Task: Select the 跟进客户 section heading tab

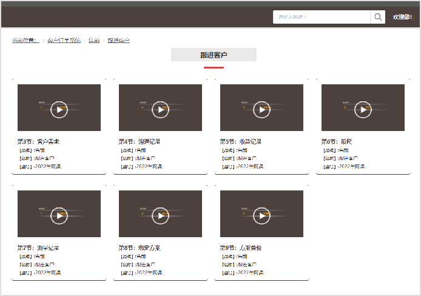Action: pos(214,55)
